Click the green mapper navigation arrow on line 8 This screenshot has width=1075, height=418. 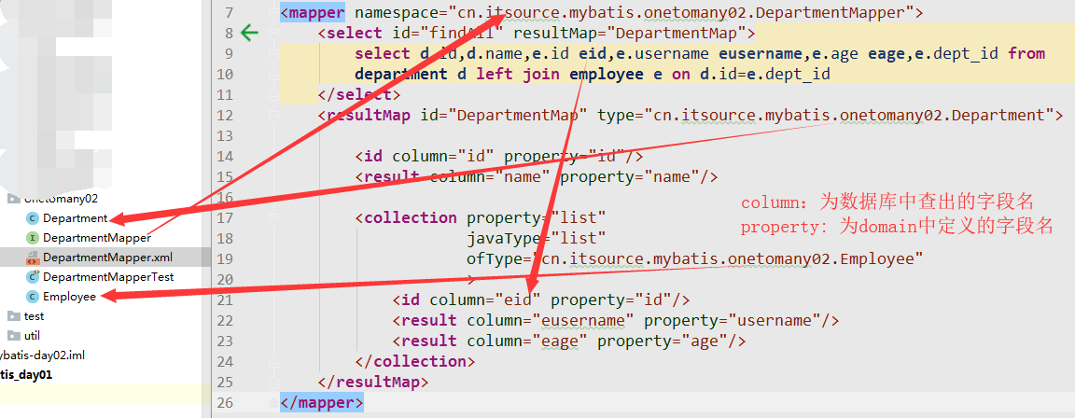click(x=249, y=33)
